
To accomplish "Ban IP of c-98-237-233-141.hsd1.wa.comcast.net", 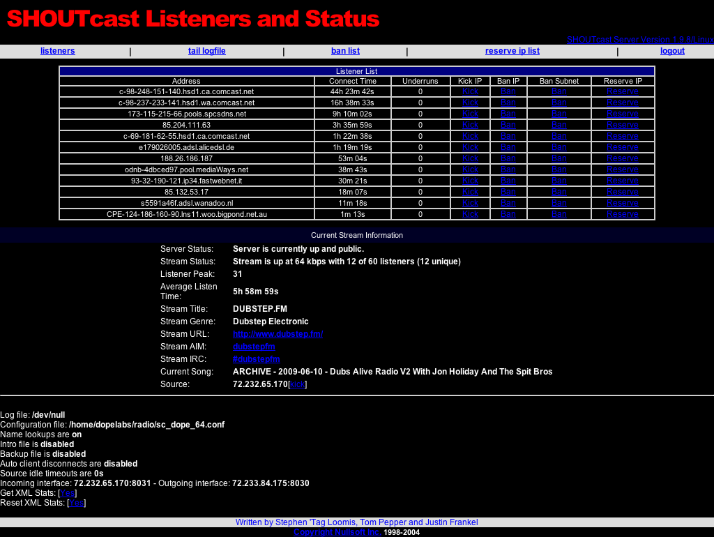I will 508,103.
